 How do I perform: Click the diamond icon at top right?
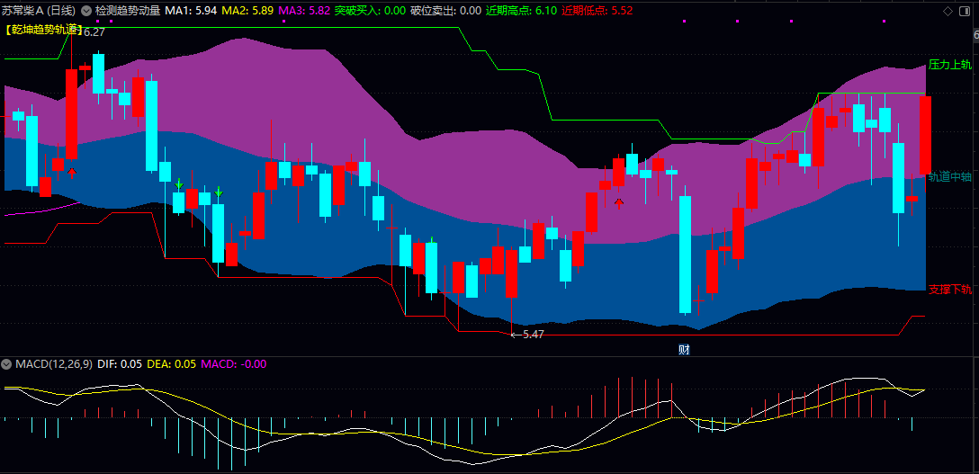click(948, 11)
